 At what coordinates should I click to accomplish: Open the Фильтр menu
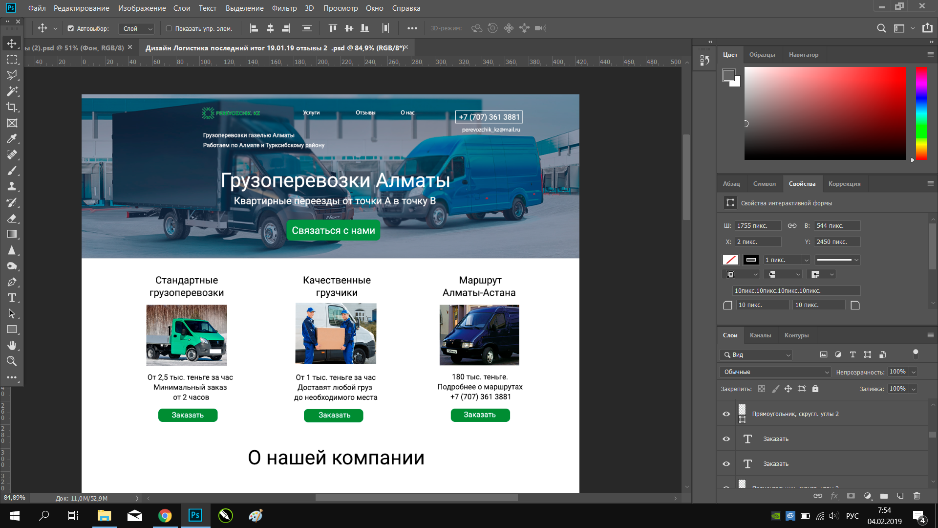tap(284, 8)
